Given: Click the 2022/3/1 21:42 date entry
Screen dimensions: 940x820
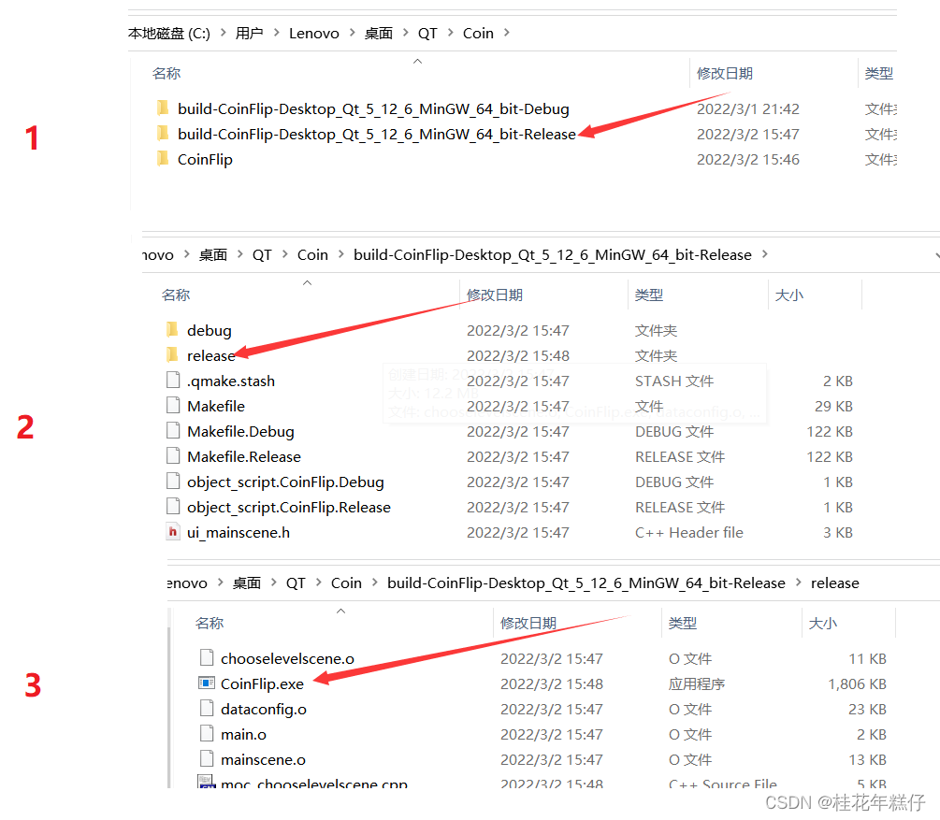Looking at the screenshot, I should pos(747,109).
